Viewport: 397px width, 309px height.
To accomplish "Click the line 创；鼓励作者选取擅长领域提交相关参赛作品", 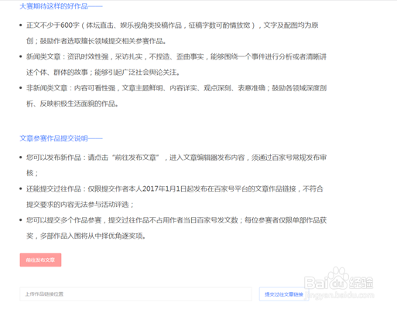I will click(x=96, y=41).
